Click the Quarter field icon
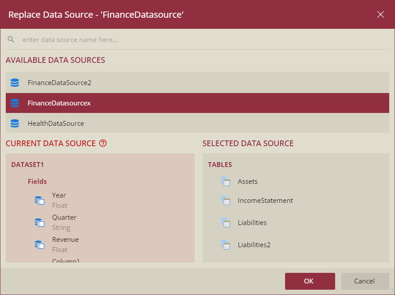 tap(39, 222)
